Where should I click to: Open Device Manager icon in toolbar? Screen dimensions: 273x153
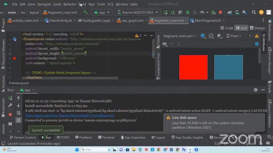[237, 12]
